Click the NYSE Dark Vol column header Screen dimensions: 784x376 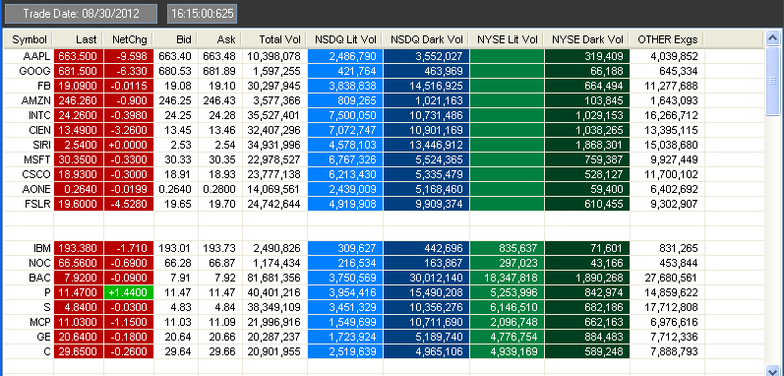(x=587, y=39)
